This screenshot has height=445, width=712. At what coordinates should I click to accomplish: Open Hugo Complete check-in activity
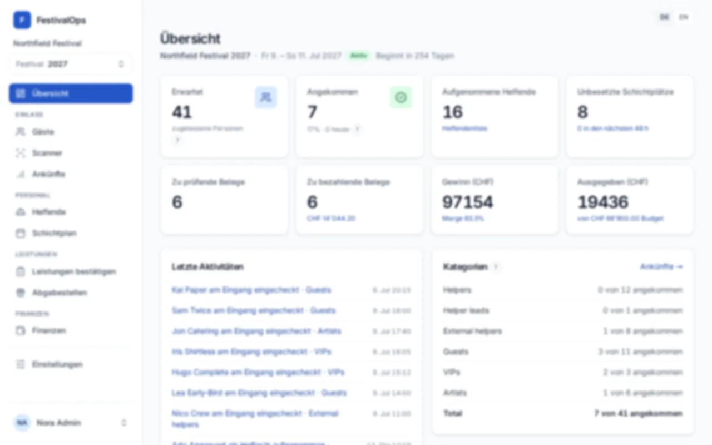click(x=258, y=372)
